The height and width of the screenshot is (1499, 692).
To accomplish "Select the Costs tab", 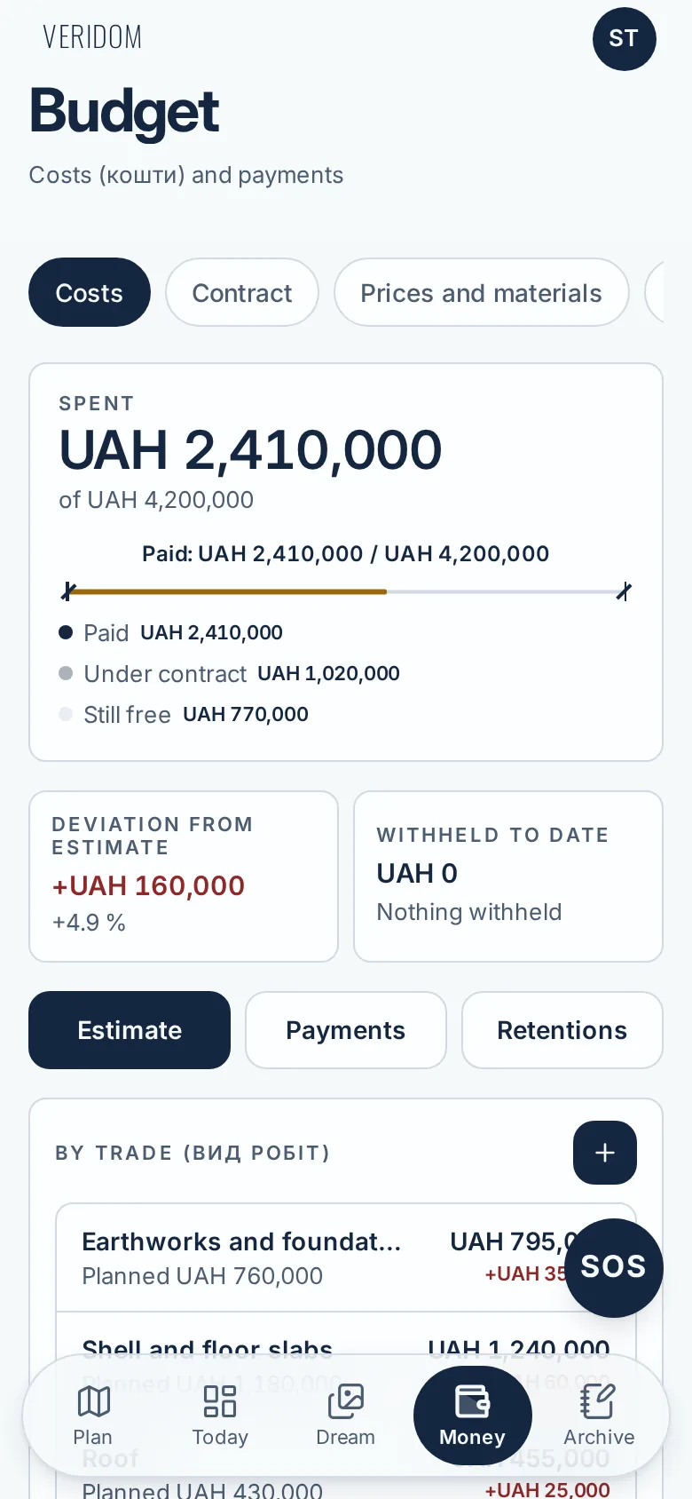I will click(x=90, y=292).
